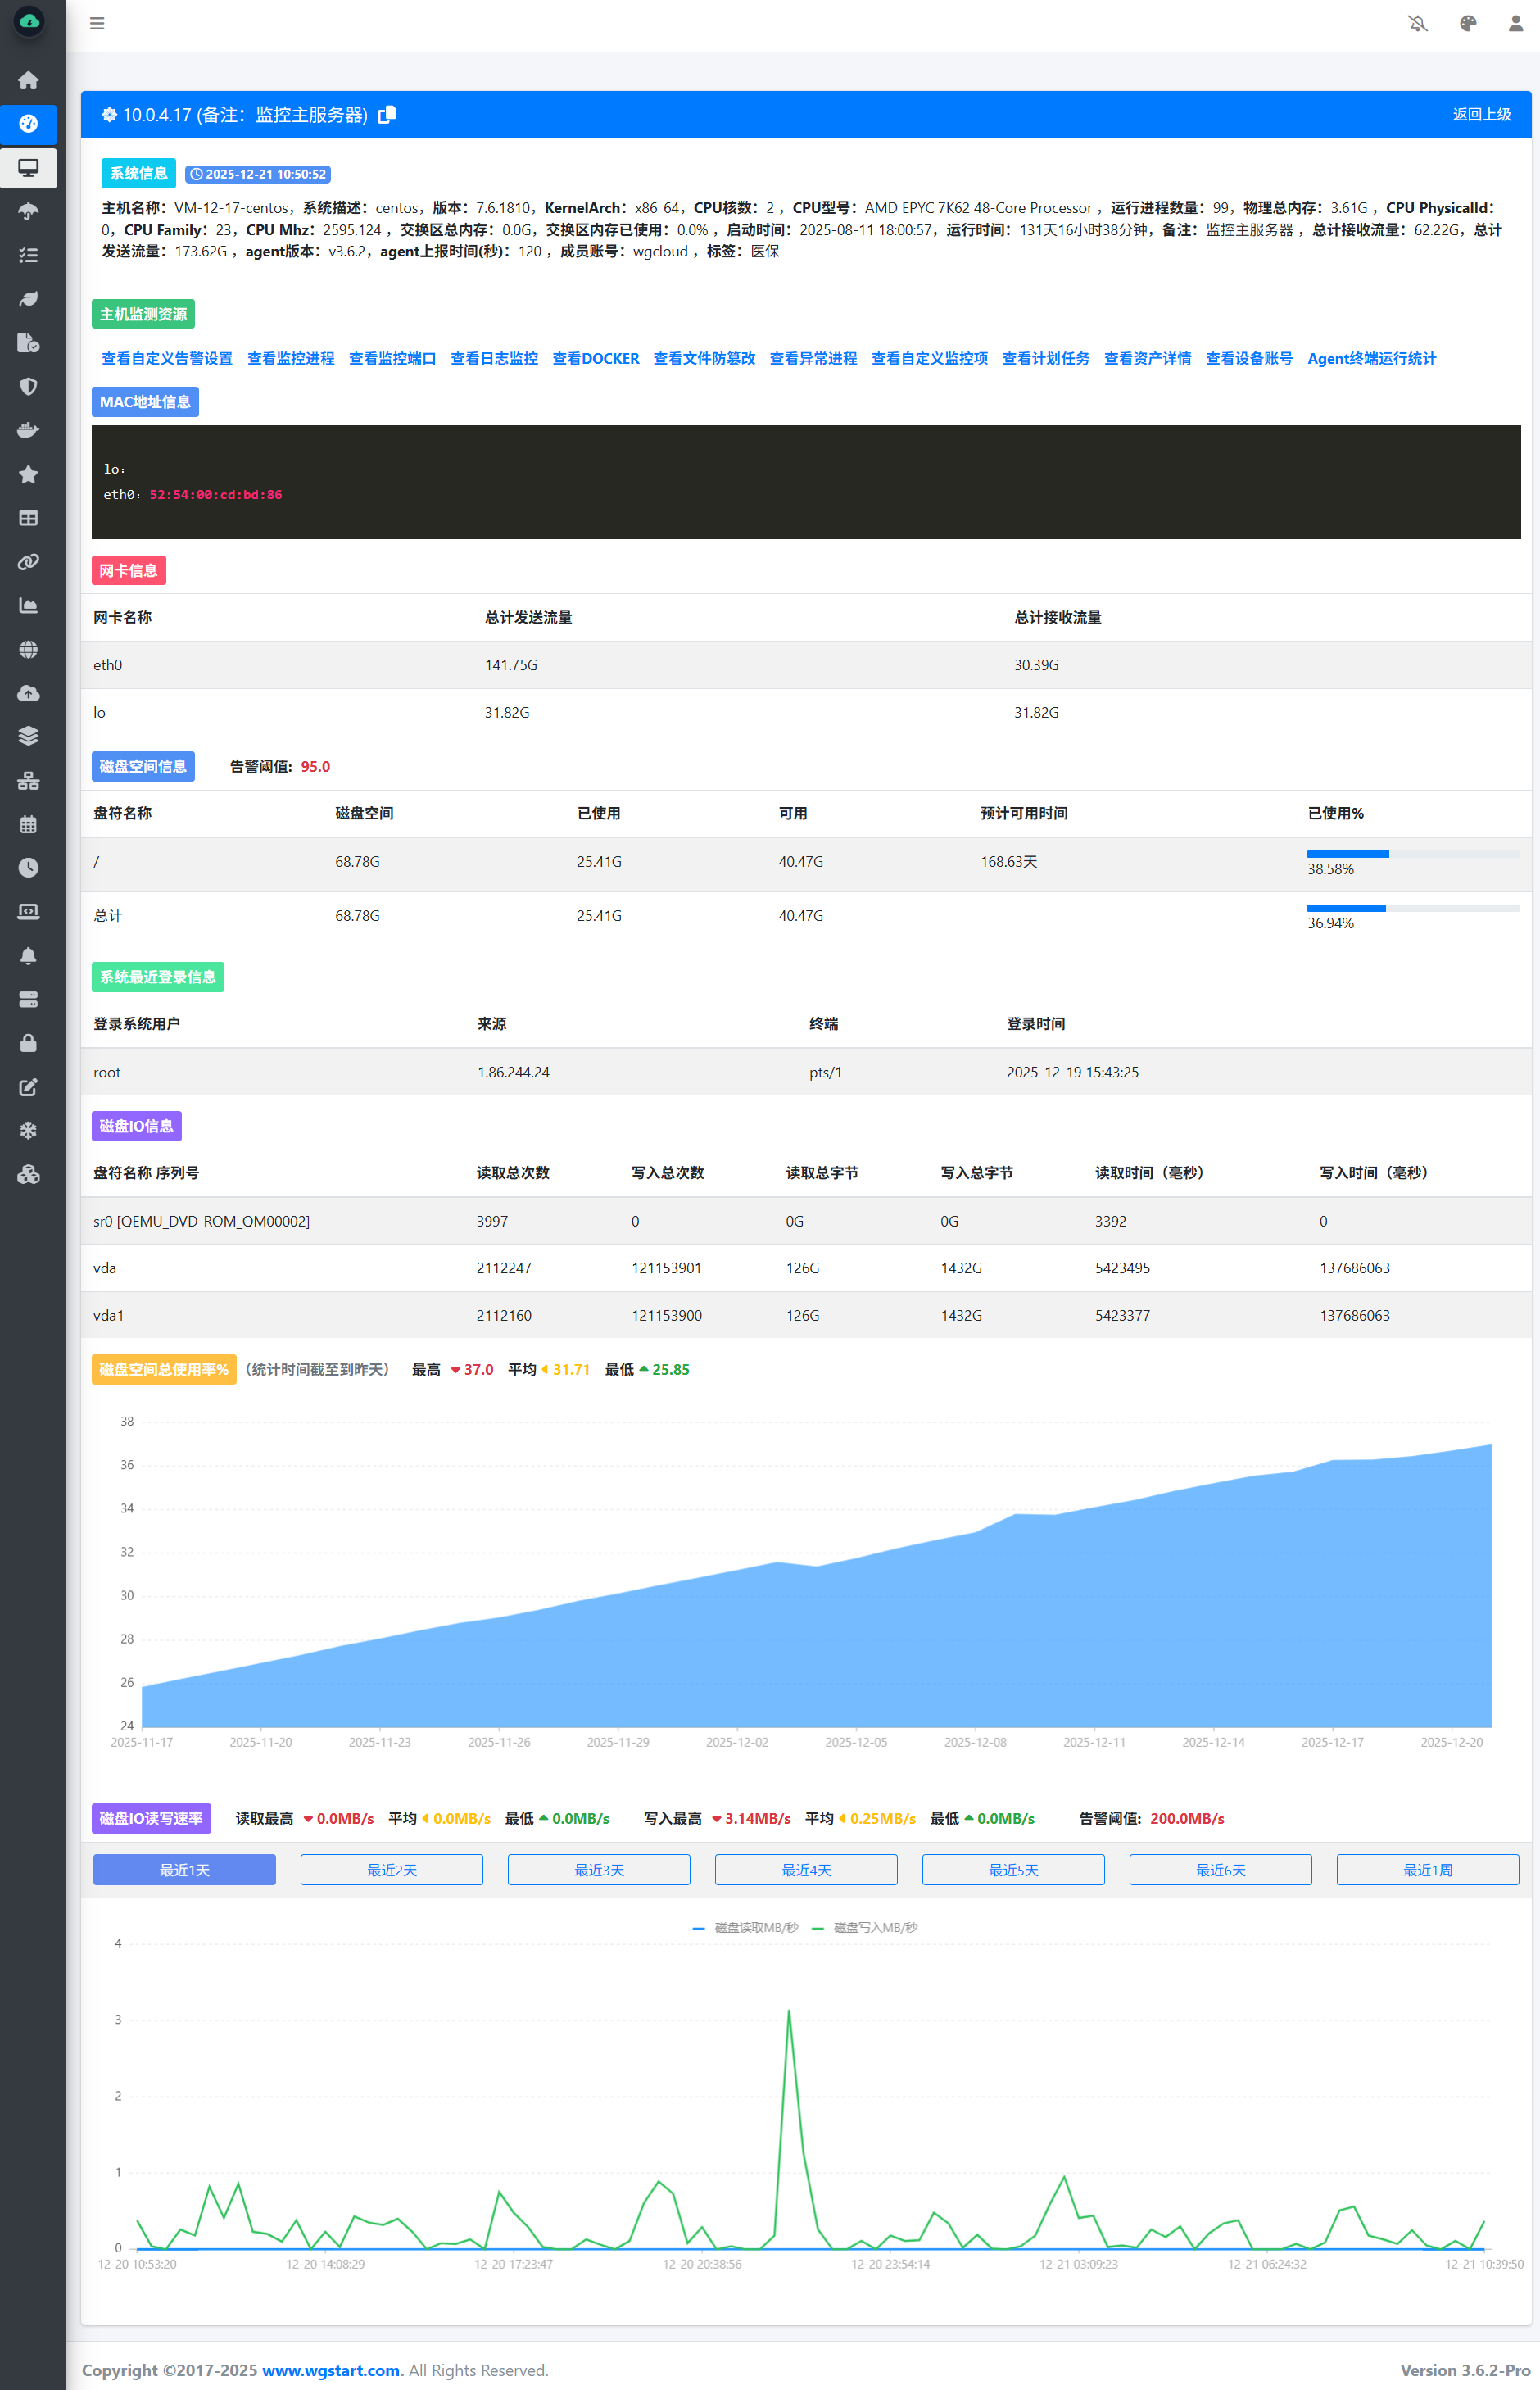Toggle the hamburger menu in top bar
Image resolution: width=1540 pixels, height=2390 pixels.
click(97, 23)
